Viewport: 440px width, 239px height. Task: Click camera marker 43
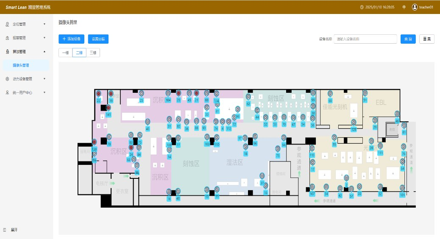pyautogui.click(x=148, y=122)
